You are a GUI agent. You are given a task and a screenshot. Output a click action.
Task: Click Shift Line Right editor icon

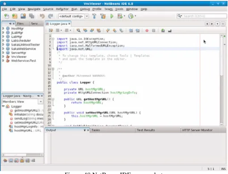tap(138, 30)
